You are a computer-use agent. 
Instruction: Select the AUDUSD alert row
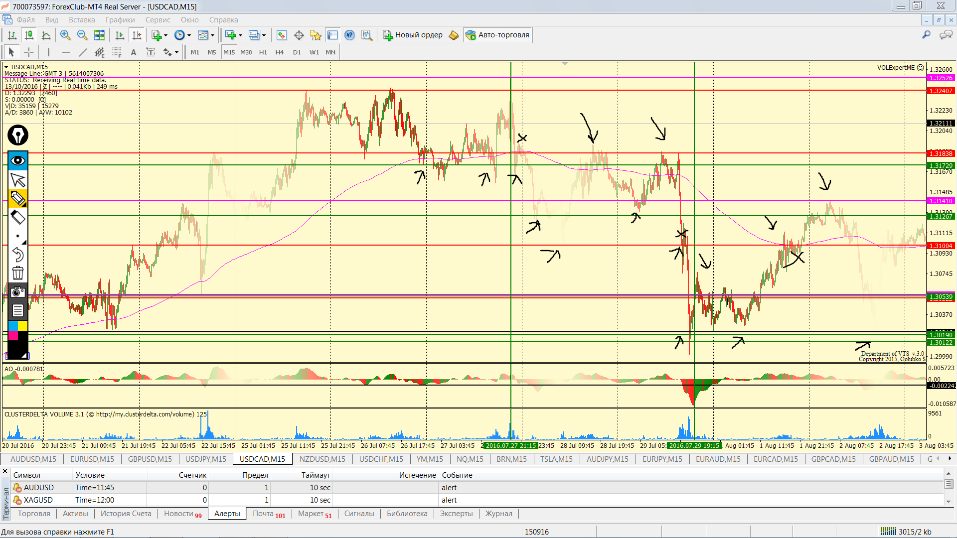39,488
